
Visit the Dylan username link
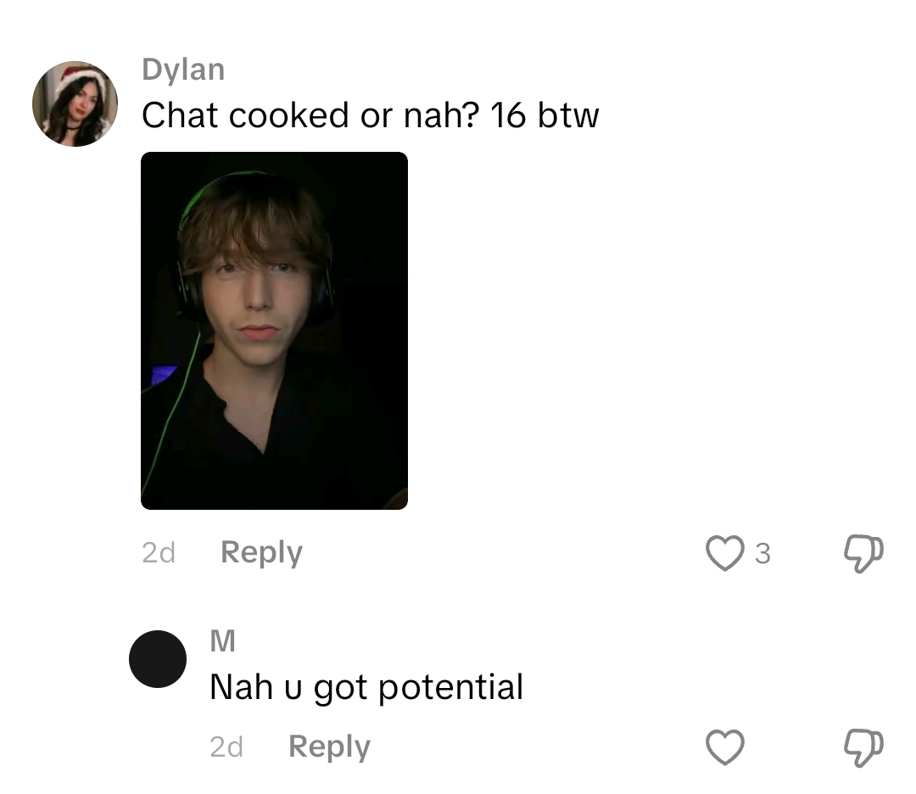tap(183, 70)
